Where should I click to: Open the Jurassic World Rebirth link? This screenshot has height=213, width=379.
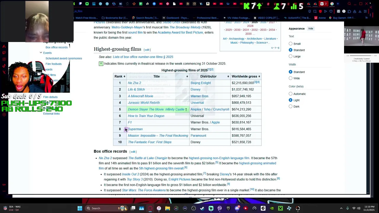pos(144,103)
